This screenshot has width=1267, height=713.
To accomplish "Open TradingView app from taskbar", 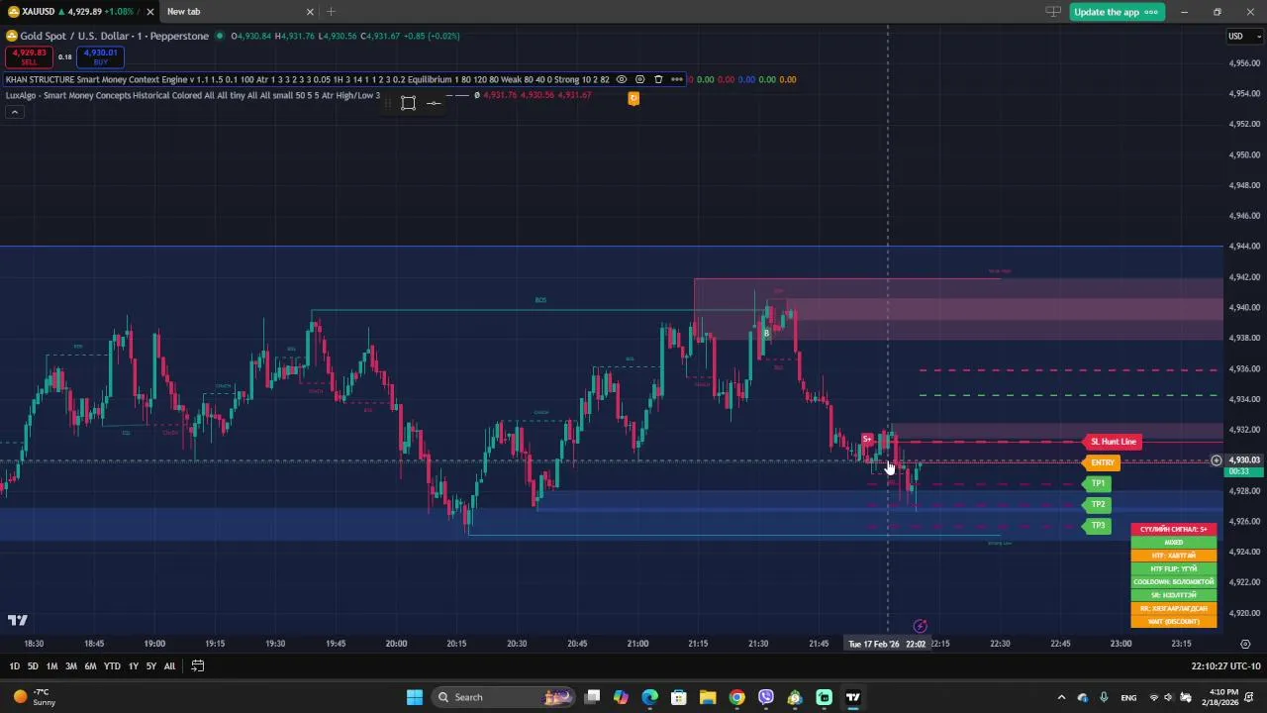I will [x=853, y=697].
